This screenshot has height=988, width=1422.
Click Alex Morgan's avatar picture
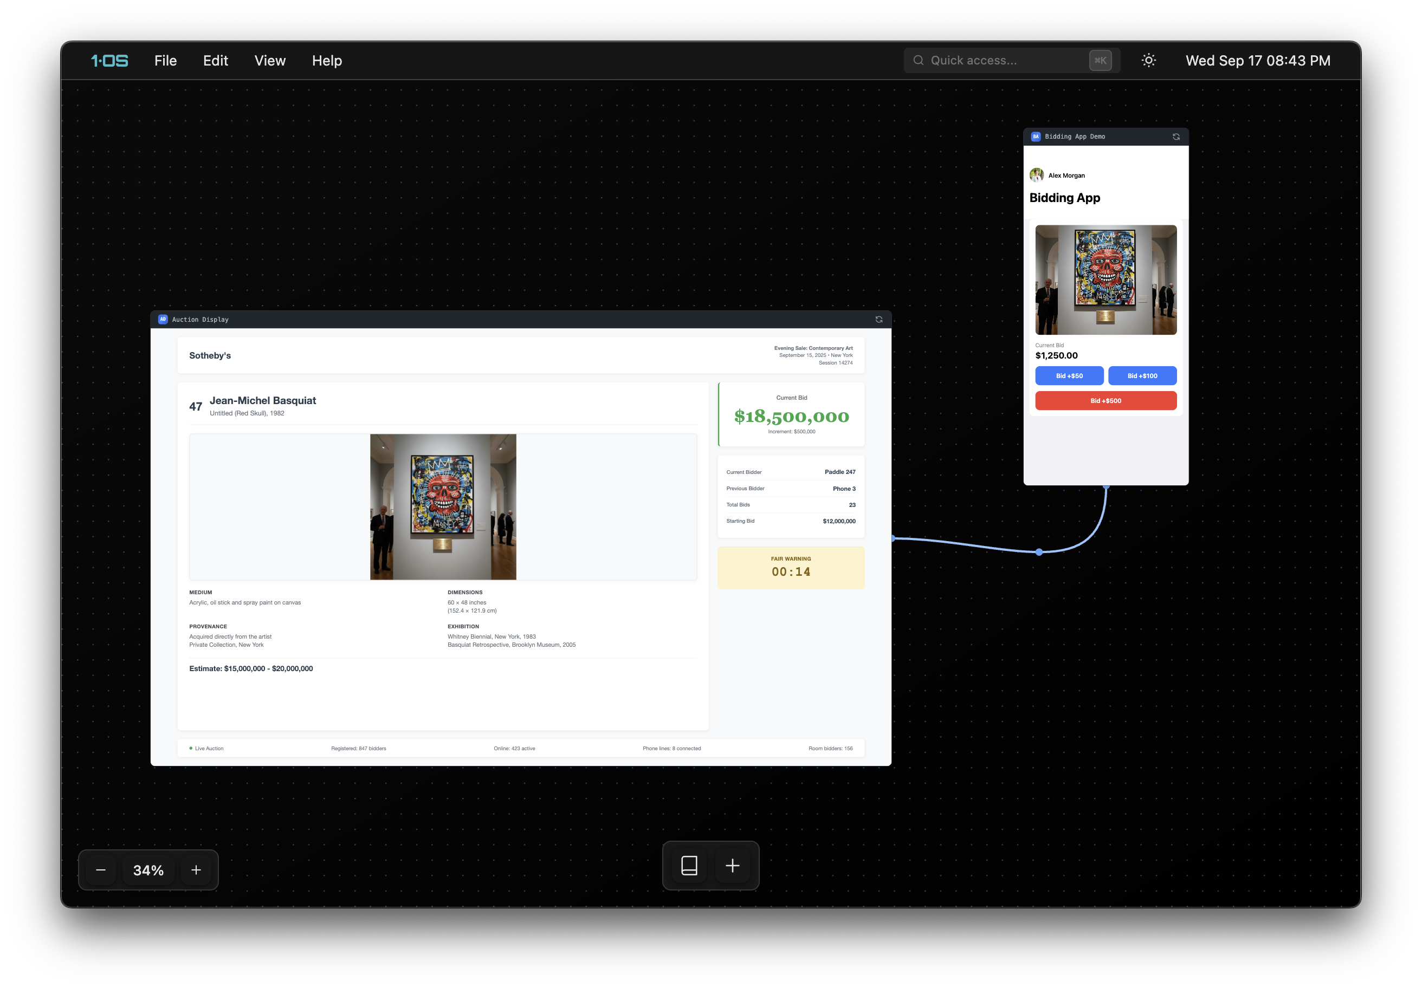(x=1036, y=175)
